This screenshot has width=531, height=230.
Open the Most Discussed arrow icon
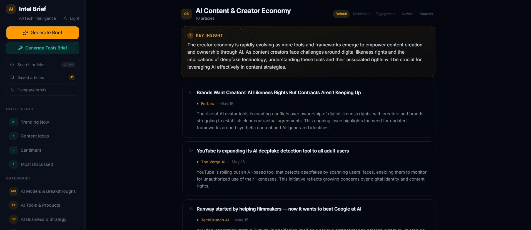click(13, 164)
